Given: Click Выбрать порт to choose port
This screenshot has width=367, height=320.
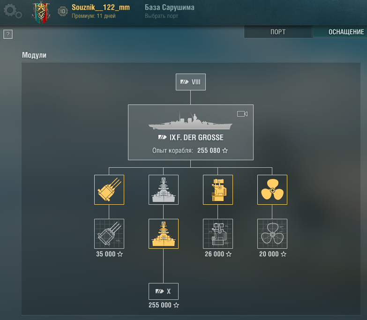Looking at the screenshot, I should point(161,16).
